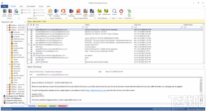Switch to the Attachment preview tab
Image resolution: width=206 pixels, height=111 pixels.
point(62,106)
